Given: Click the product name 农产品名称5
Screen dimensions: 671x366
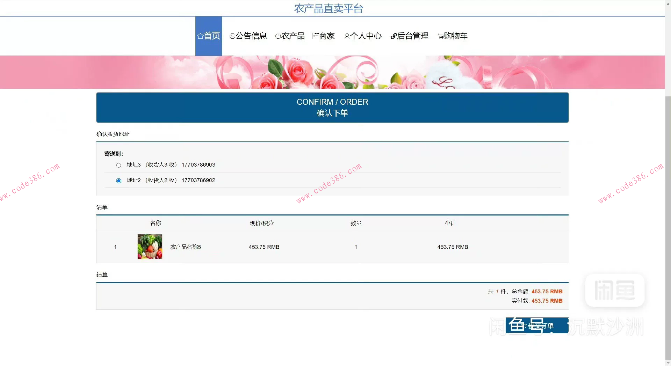Looking at the screenshot, I should tap(185, 247).
